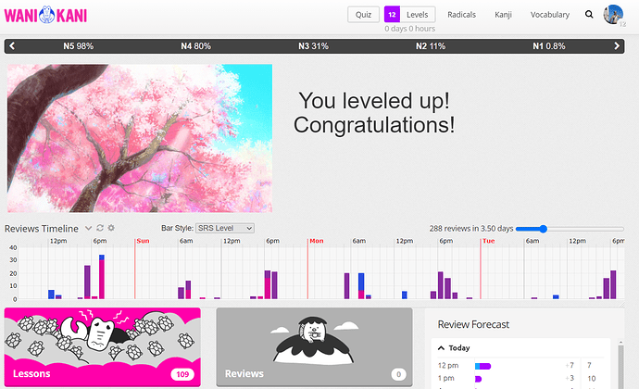639x389 pixels.
Task: Open the Kanji menu
Action: pyautogui.click(x=503, y=15)
